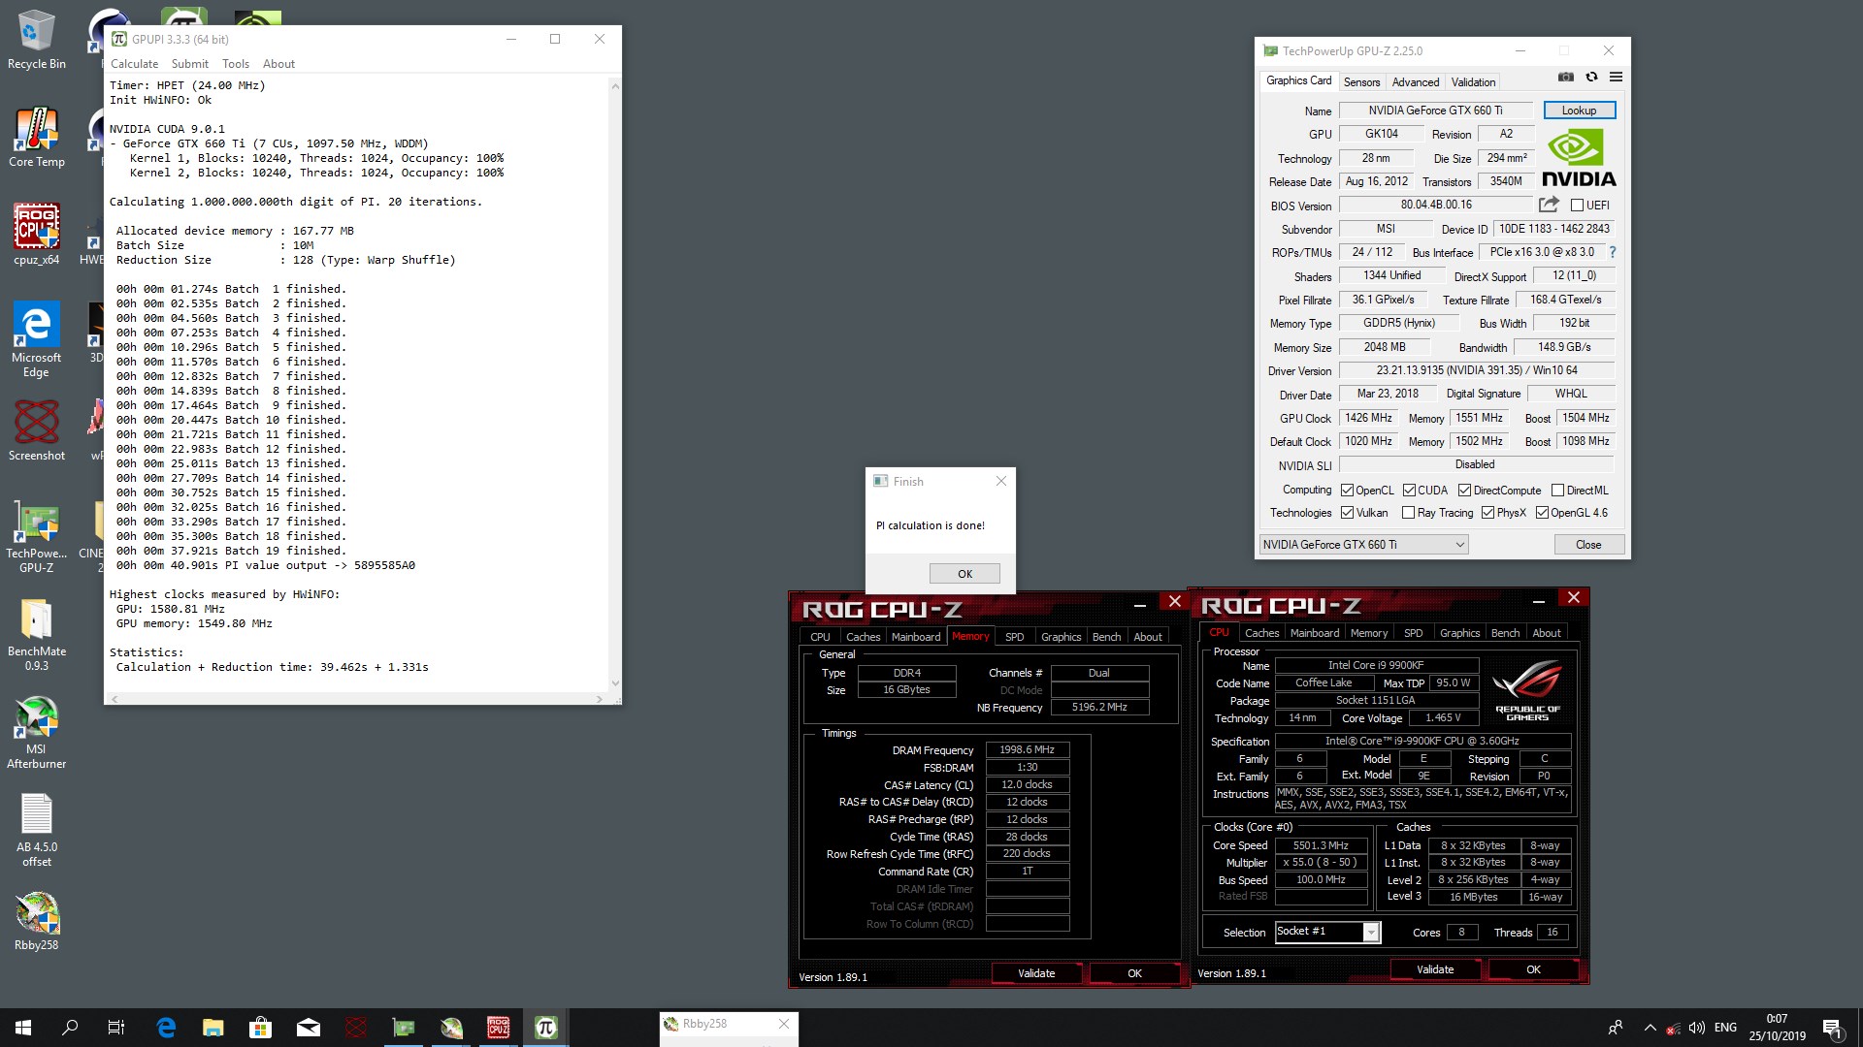Switch to GPUPI taskbar icon

[545, 1028]
